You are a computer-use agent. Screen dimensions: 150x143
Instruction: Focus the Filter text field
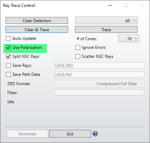click(99, 92)
